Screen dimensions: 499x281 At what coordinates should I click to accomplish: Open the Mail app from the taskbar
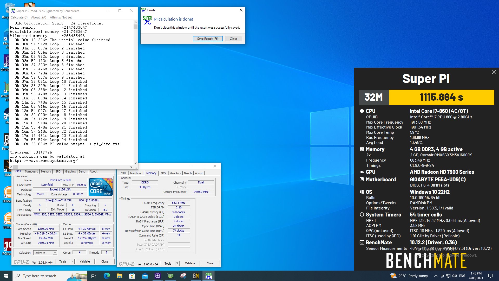145,276
